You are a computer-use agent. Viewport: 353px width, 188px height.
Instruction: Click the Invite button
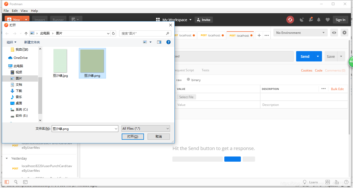coord(204,20)
